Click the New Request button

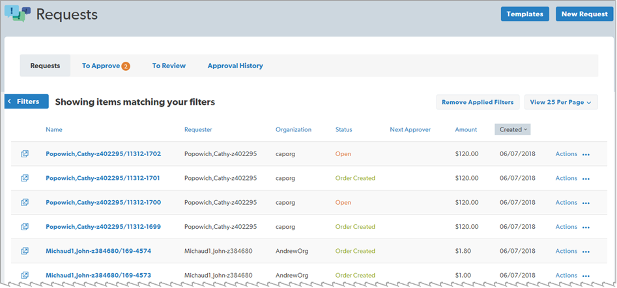tap(584, 14)
